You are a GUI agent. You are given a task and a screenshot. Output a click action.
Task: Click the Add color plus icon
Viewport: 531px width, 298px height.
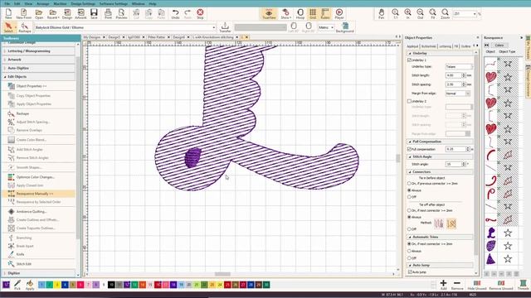click(x=443, y=285)
